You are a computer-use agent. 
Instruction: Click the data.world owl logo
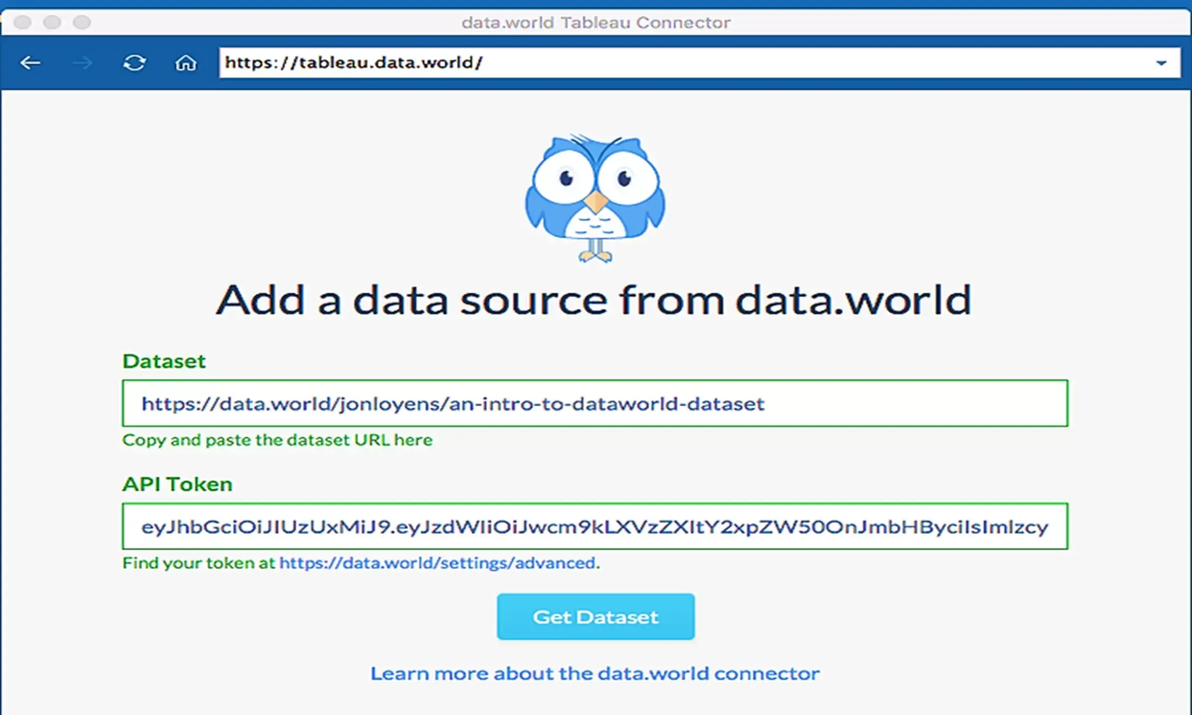click(595, 198)
